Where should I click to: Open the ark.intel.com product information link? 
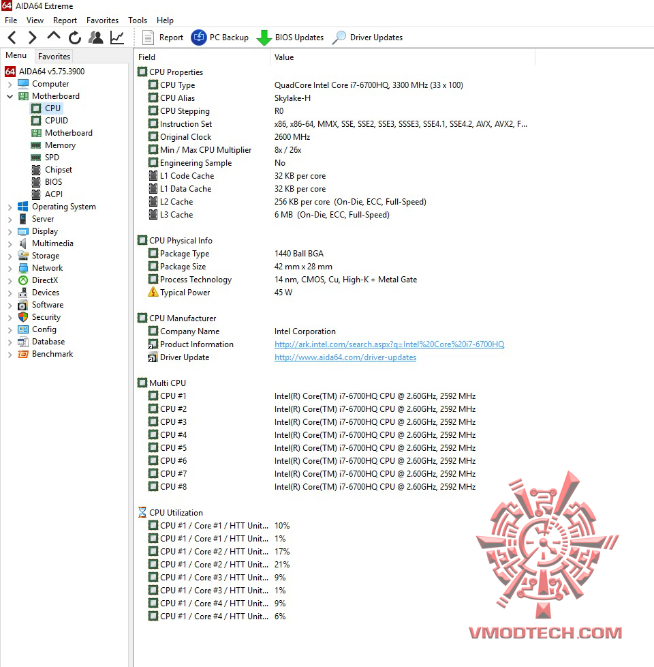coord(389,344)
